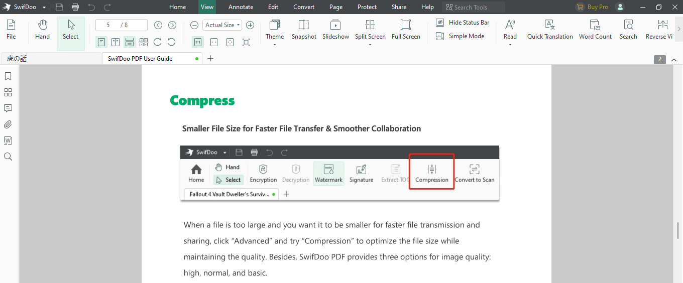The image size is (683, 283).
Task: Open the Home ribbon tab
Action: click(178, 7)
